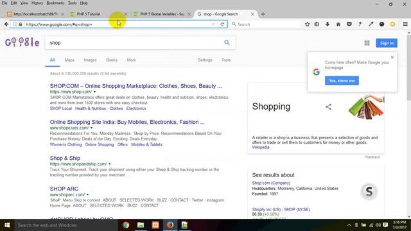Open the Online Shopping Site India result
This screenshot has height=231, width=411.
click(127, 122)
